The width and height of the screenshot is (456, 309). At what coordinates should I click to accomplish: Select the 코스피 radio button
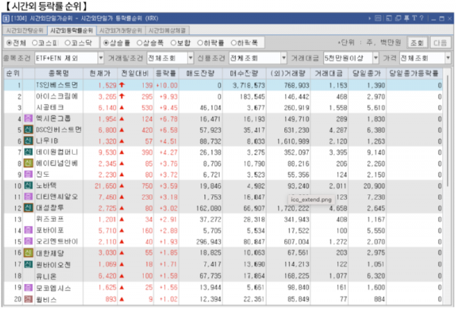35,43
